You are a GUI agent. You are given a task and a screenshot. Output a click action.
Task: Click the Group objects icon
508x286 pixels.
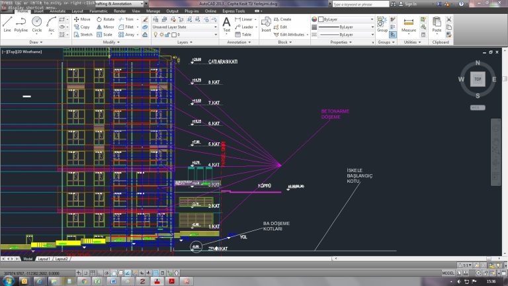[382, 23]
